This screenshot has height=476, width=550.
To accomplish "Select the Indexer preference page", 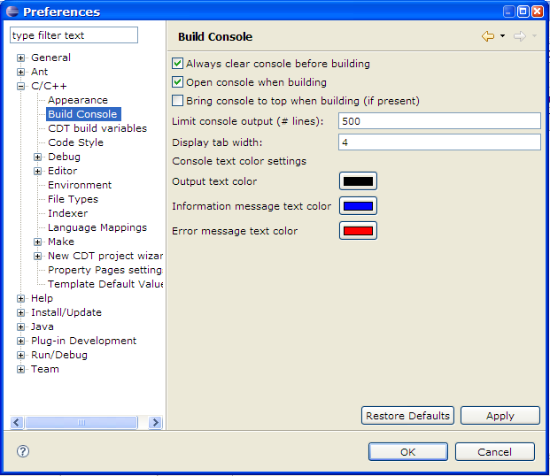I will click(67, 213).
